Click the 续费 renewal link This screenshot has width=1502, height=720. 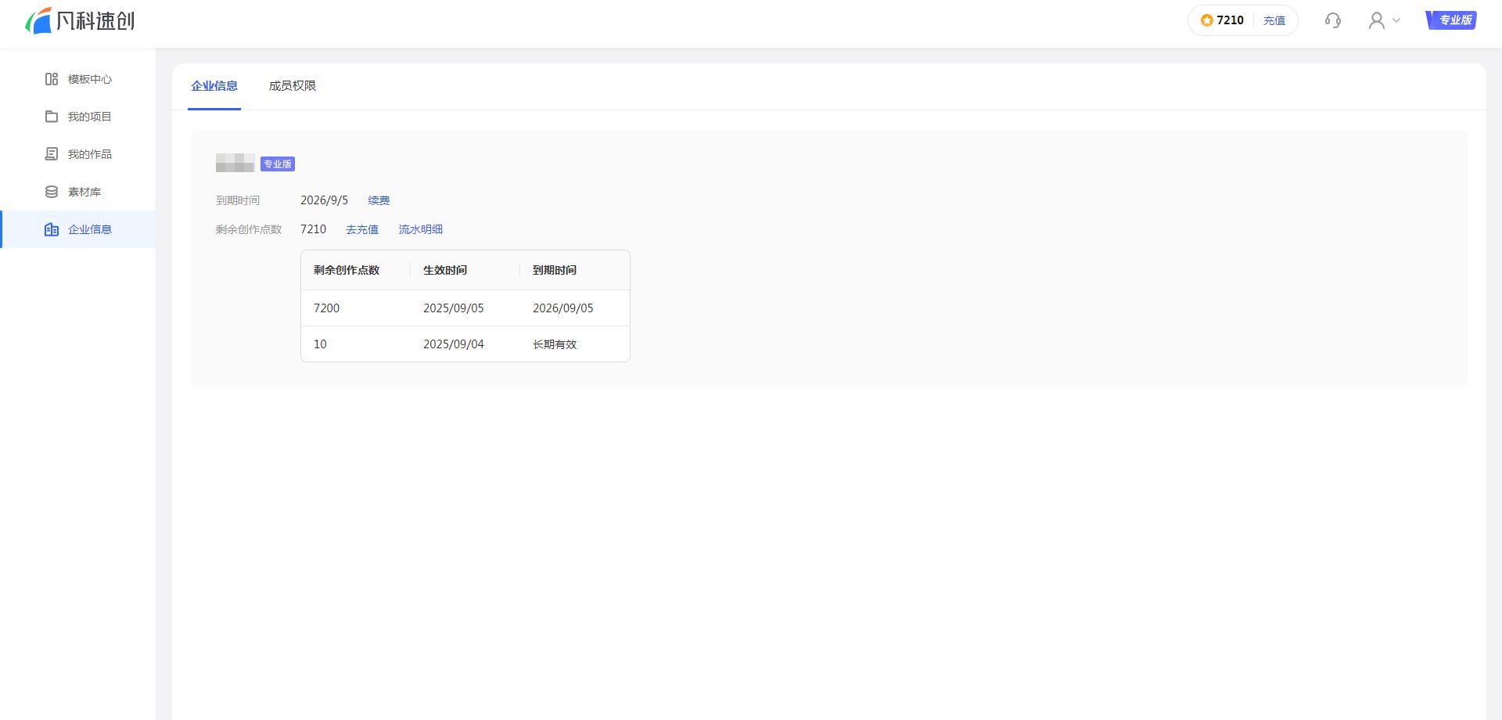(379, 200)
